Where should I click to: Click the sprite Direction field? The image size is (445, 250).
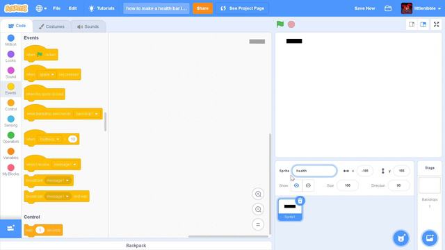coord(398,185)
